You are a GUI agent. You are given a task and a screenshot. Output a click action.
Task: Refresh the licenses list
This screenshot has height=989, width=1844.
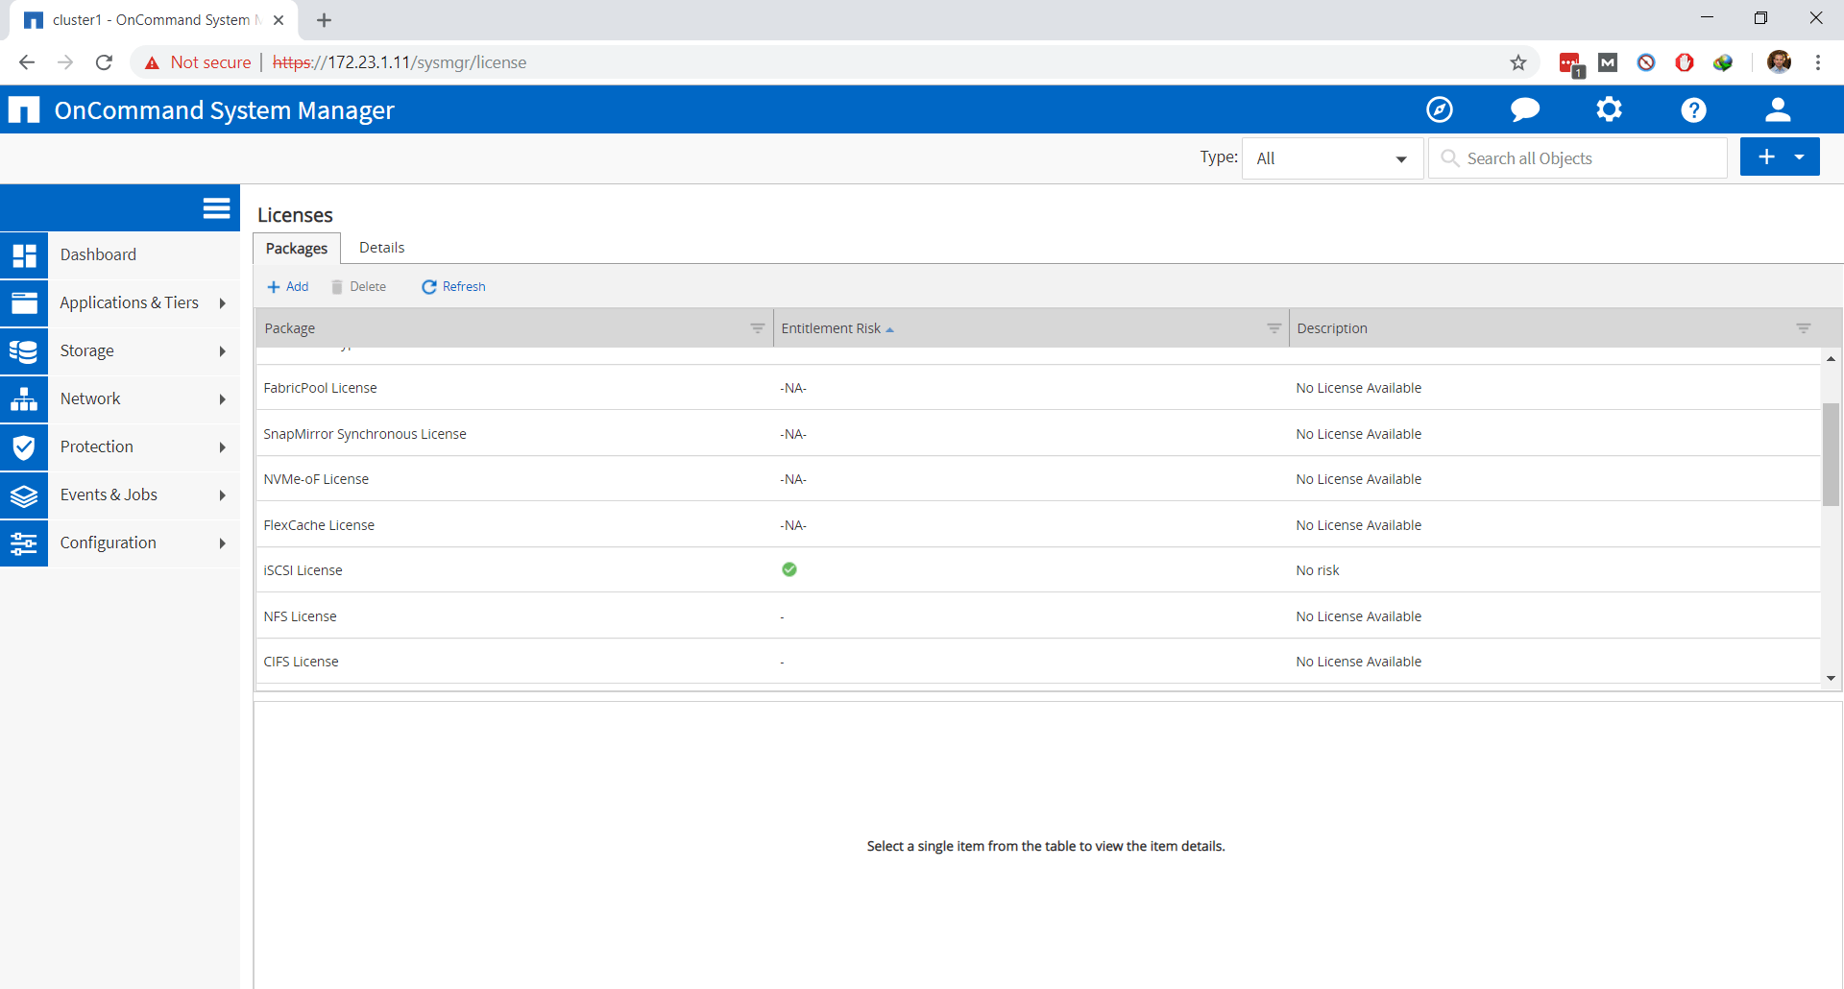(453, 287)
